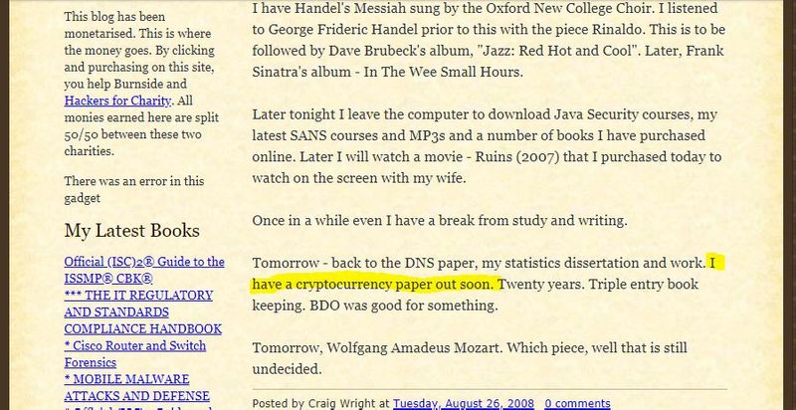Screen dimensions: 796x410
Task: Click the My Latest Books heading
Action: coord(131,231)
